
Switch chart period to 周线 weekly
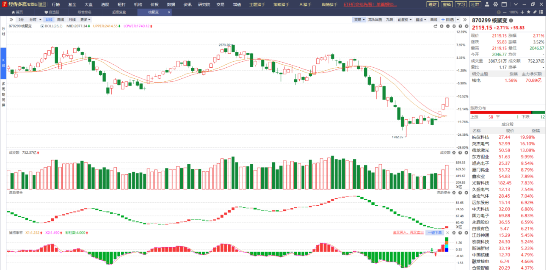[60, 19]
